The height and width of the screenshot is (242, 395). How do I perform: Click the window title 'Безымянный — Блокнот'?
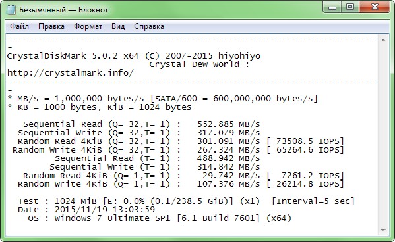(x=64, y=10)
